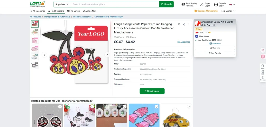Click the Help headset icon in sidebar
The width and height of the screenshot is (266, 127).
263,66
